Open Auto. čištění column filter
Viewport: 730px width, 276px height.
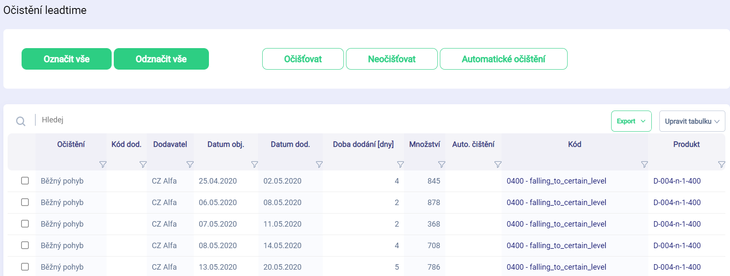[x=498, y=165]
